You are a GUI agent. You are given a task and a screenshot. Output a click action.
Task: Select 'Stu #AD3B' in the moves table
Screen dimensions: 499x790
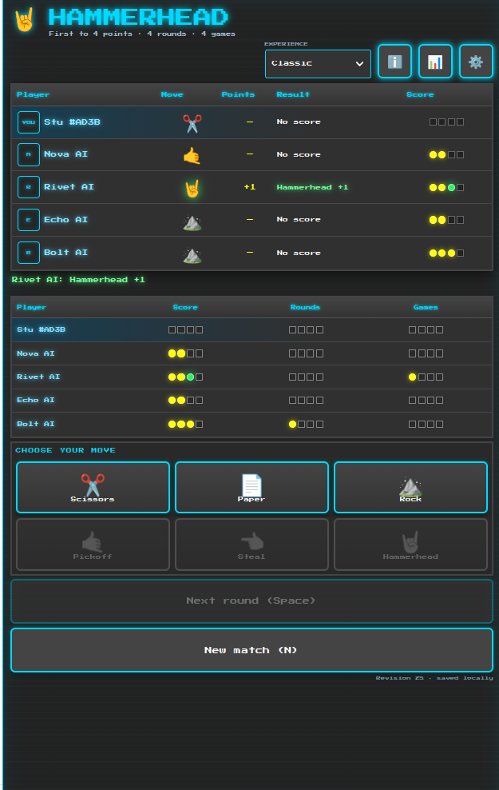pos(72,122)
